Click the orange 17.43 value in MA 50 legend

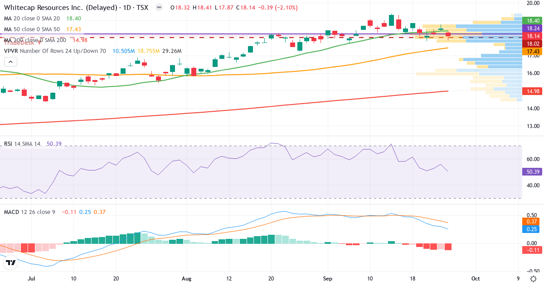click(73, 29)
